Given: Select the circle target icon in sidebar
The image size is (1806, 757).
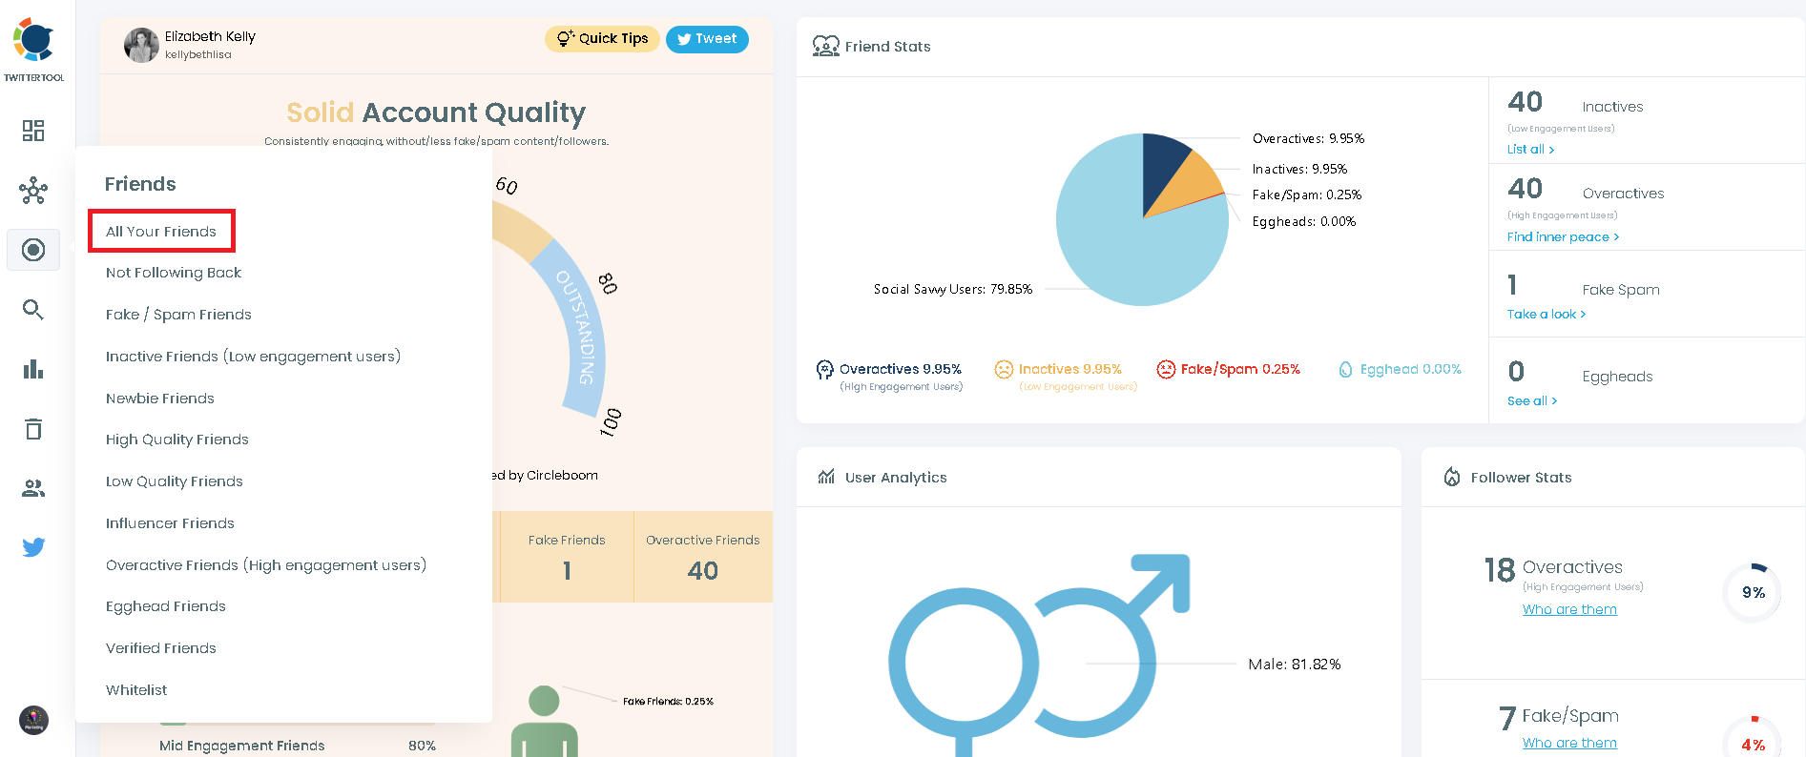Looking at the screenshot, I should (33, 250).
